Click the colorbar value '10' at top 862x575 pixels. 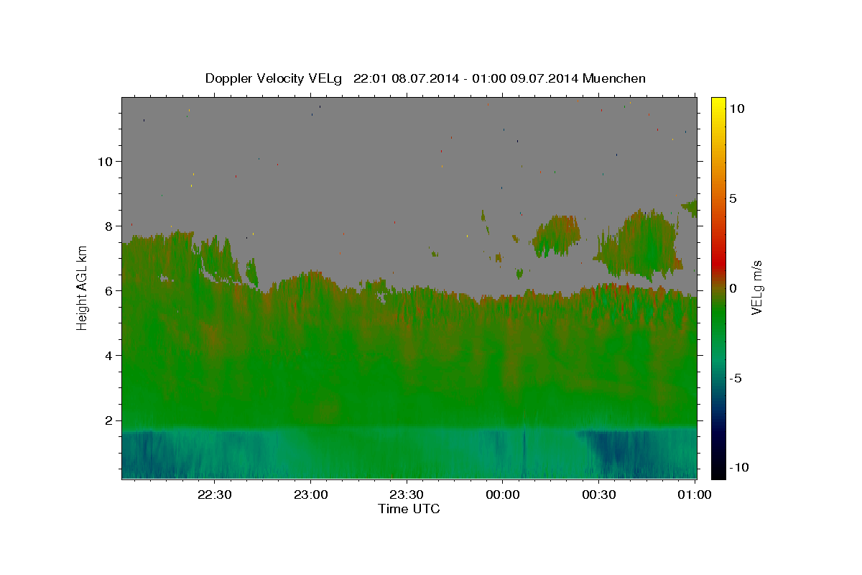pyautogui.click(x=736, y=109)
